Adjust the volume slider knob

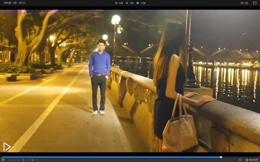(33, 160)
